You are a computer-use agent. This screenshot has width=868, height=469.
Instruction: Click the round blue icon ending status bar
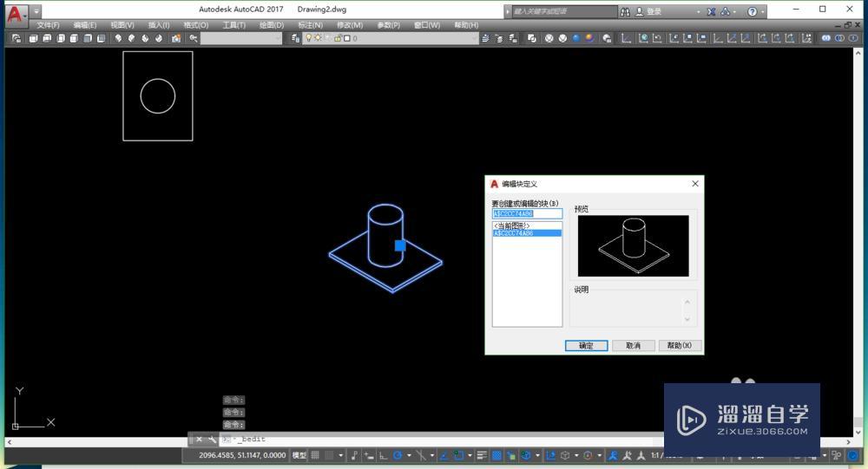coord(853,456)
